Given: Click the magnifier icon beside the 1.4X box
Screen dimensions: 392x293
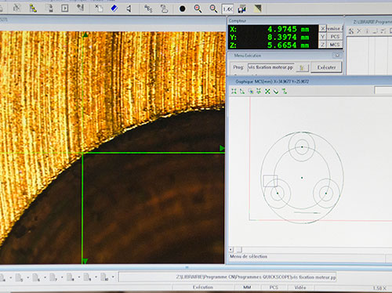Looking at the screenshot, I should tap(213, 9).
